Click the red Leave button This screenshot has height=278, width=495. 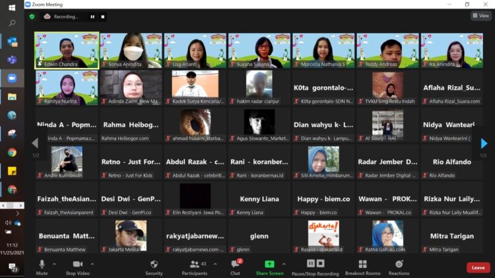(478, 267)
